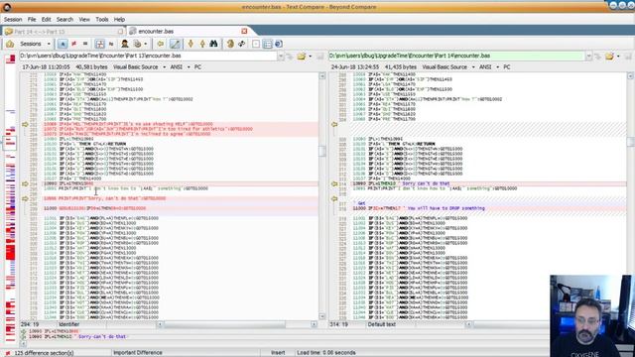Image resolution: width=635 pixels, height=357 pixels.
Task: Open the Edit menu
Action: coord(47,20)
